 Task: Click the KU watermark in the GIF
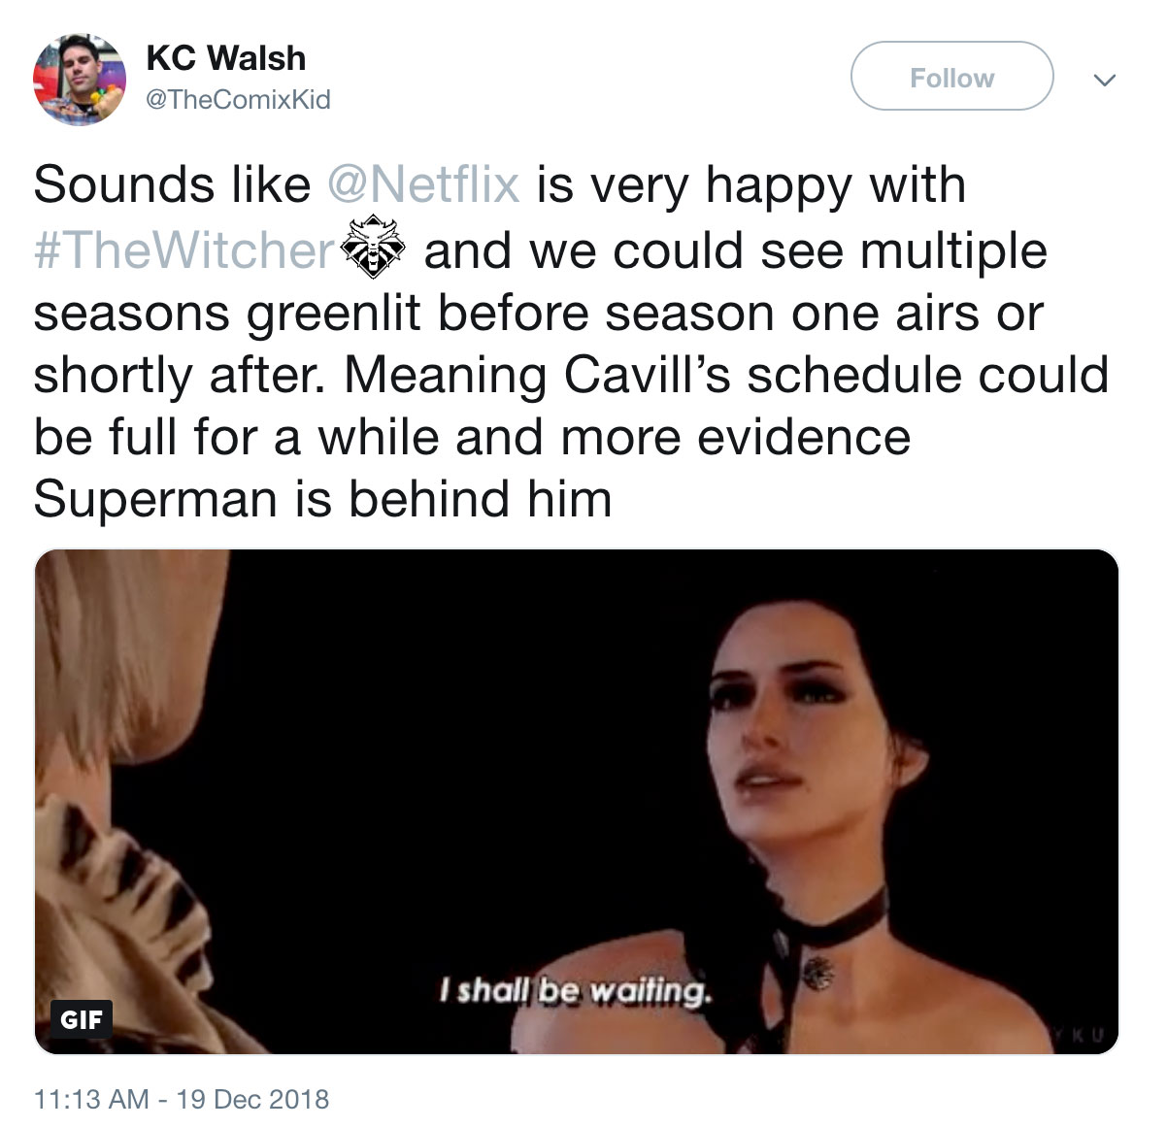point(1080,1035)
